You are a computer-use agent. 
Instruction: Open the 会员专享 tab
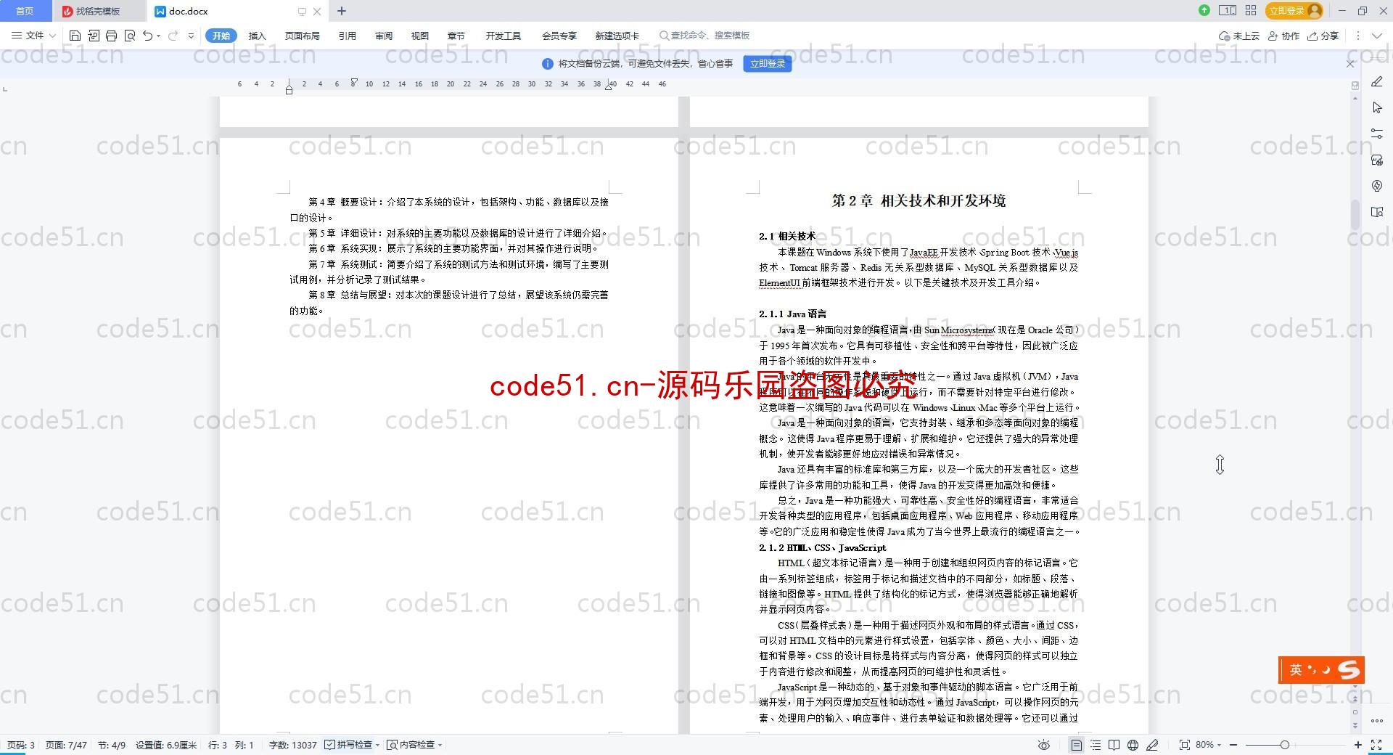[x=559, y=36]
